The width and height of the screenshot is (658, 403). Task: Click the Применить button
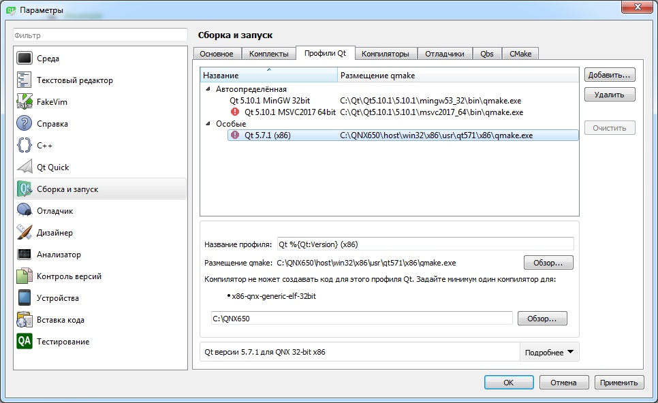tap(619, 383)
